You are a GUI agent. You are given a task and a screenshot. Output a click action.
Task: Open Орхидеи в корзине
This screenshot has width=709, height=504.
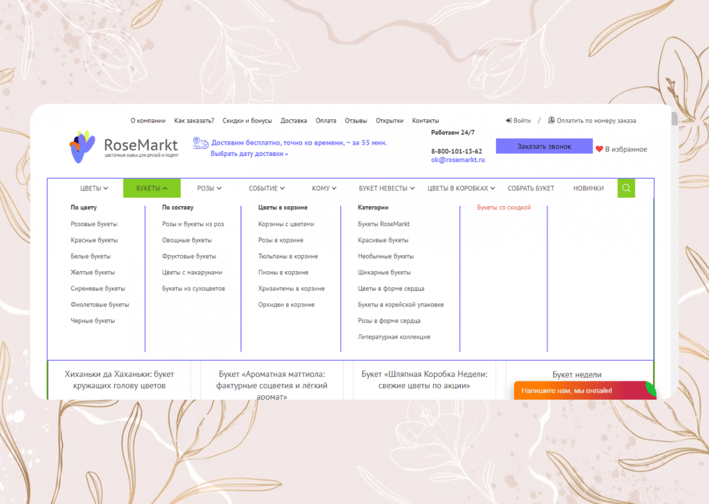click(286, 305)
